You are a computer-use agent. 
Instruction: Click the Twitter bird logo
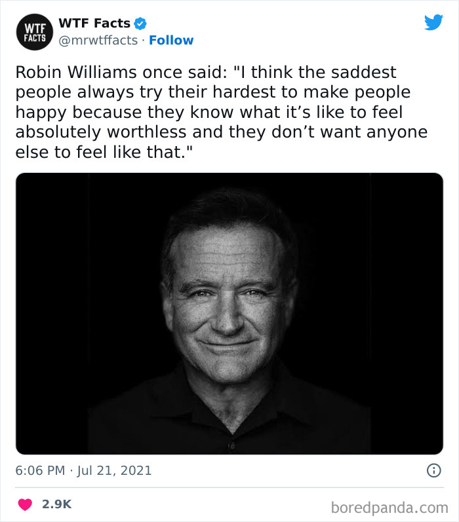click(433, 23)
